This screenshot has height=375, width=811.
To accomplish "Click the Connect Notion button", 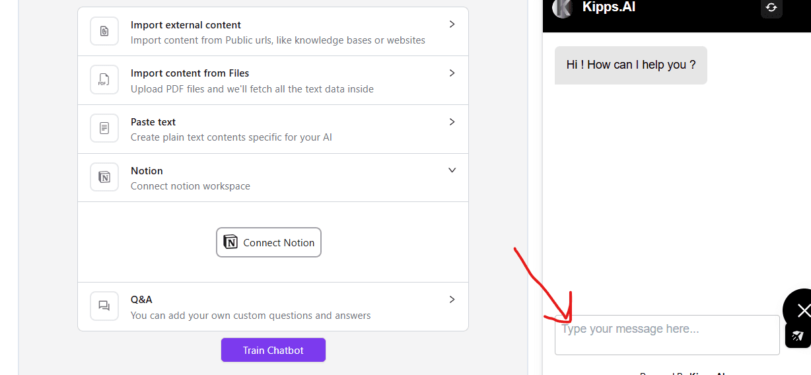I will click(x=269, y=242).
